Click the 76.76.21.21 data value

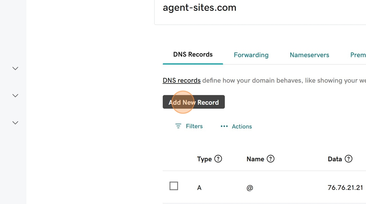click(x=345, y=188)
